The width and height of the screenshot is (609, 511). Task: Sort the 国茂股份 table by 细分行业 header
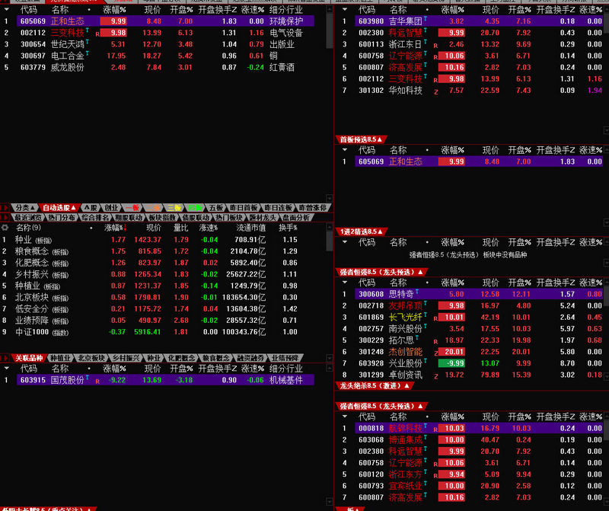click(286, 368)
